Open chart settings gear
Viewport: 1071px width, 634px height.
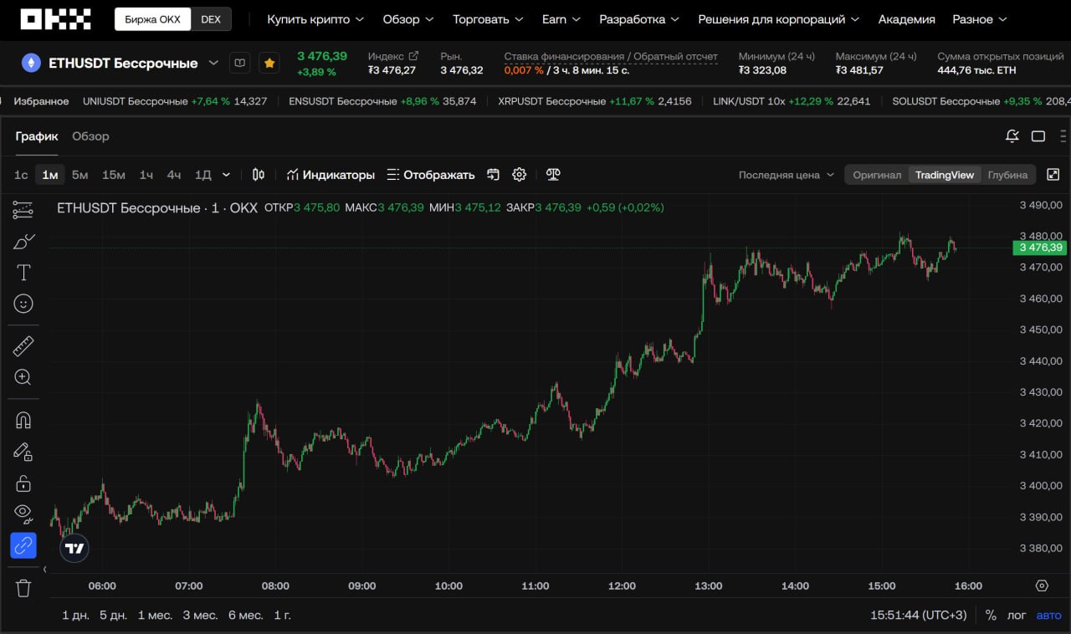(519, 175)
